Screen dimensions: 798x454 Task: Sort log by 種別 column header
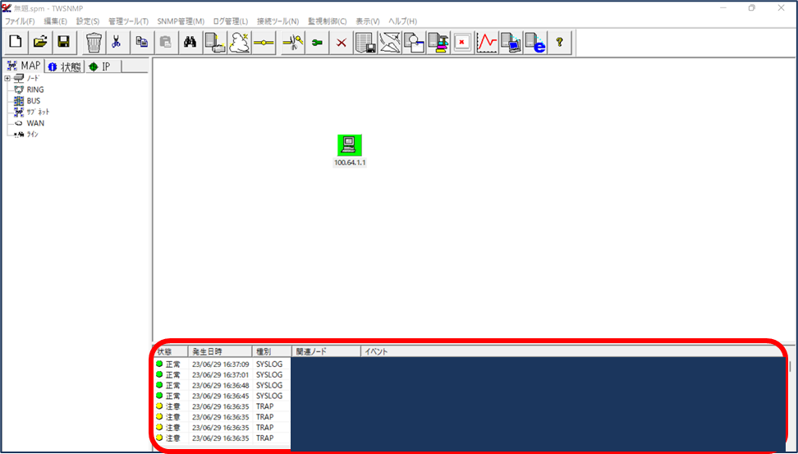pyautogui.click(x=272, y=351)
